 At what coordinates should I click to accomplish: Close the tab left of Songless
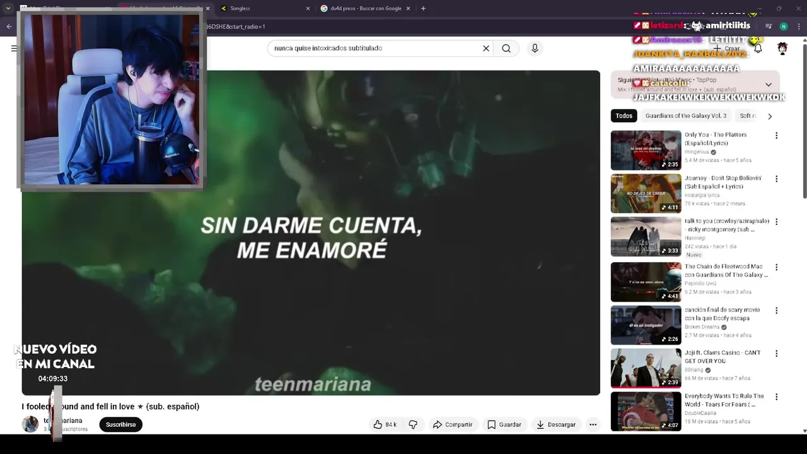tap(207, 8)
